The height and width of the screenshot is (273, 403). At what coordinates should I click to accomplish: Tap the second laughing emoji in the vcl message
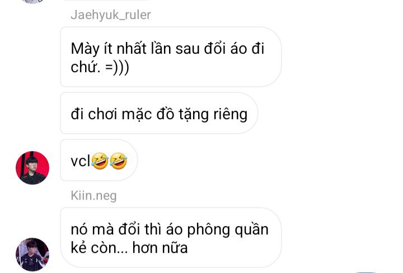click(118, 161)
